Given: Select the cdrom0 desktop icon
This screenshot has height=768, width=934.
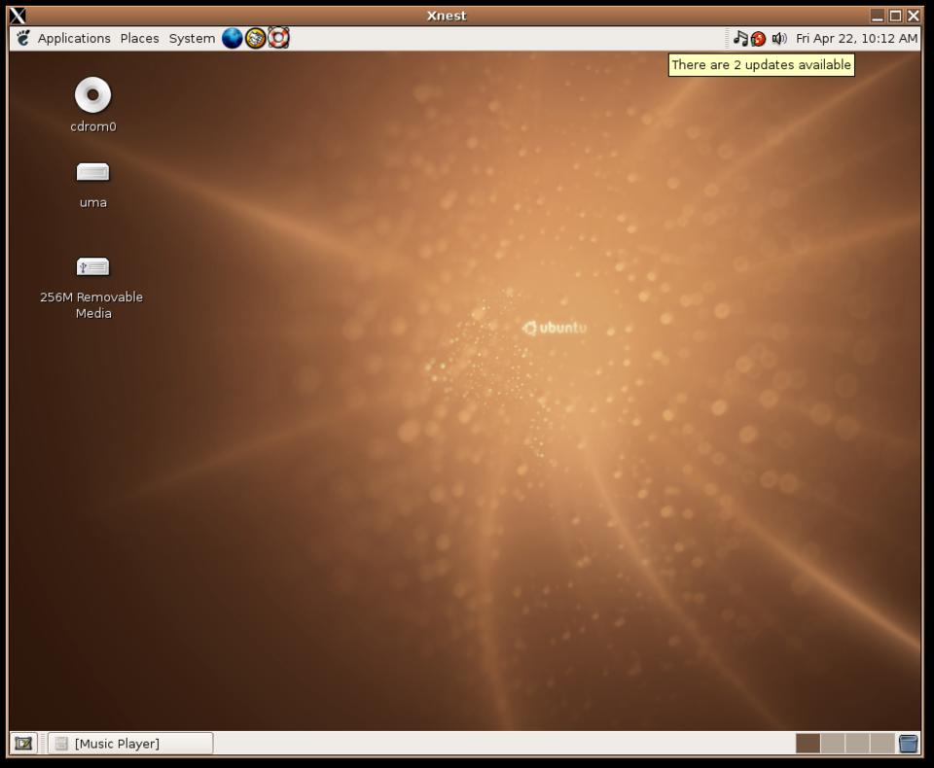Looking at the screenshot, I should click(92, 95).
